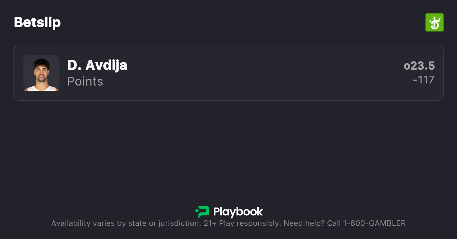
Task: Click the D. Avdija player name
Action: pos(97,65)
